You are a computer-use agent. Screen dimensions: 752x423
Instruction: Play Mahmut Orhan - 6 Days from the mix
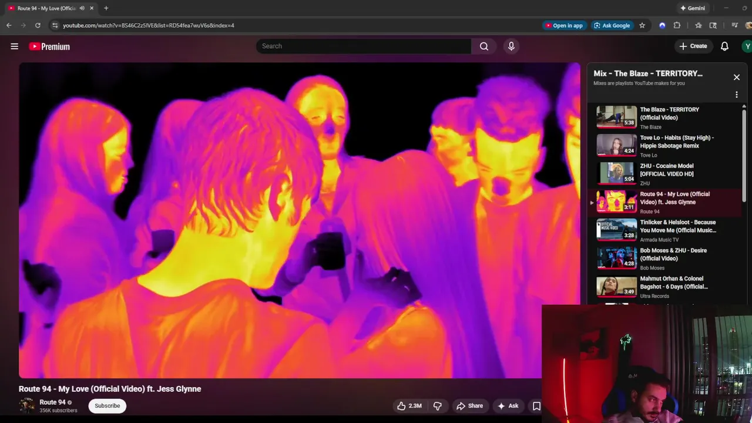(664, 287)
